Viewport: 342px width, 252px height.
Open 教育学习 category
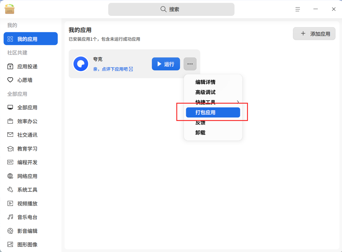31,149
